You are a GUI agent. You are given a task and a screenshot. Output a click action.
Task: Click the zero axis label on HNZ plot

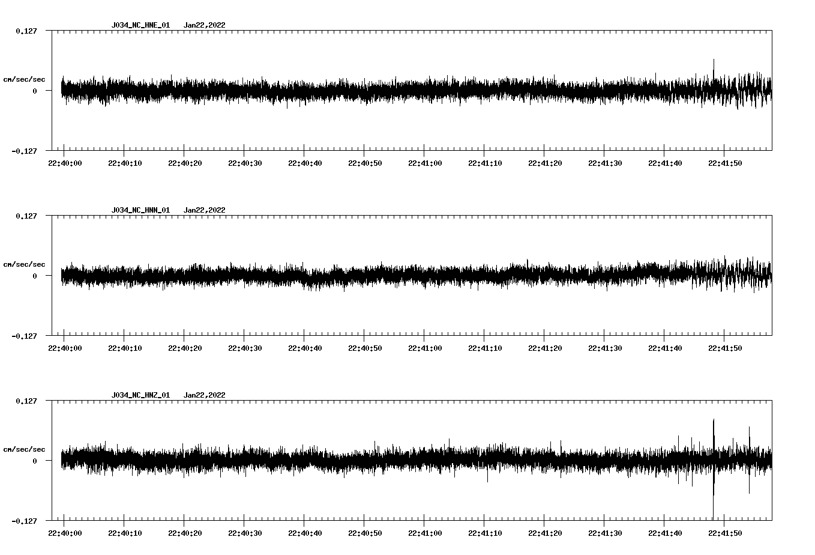click(35, 461)
